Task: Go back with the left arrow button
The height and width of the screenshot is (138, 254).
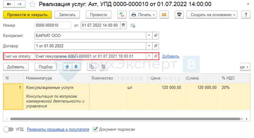Action: click(x=9, y=4)
